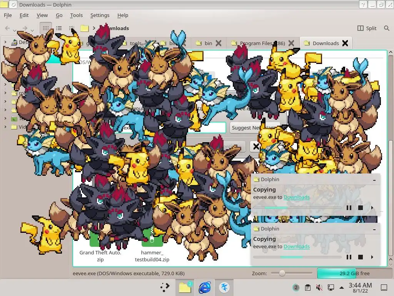
Task: Click the Zoom slider handle
Action: click(282, 273)
